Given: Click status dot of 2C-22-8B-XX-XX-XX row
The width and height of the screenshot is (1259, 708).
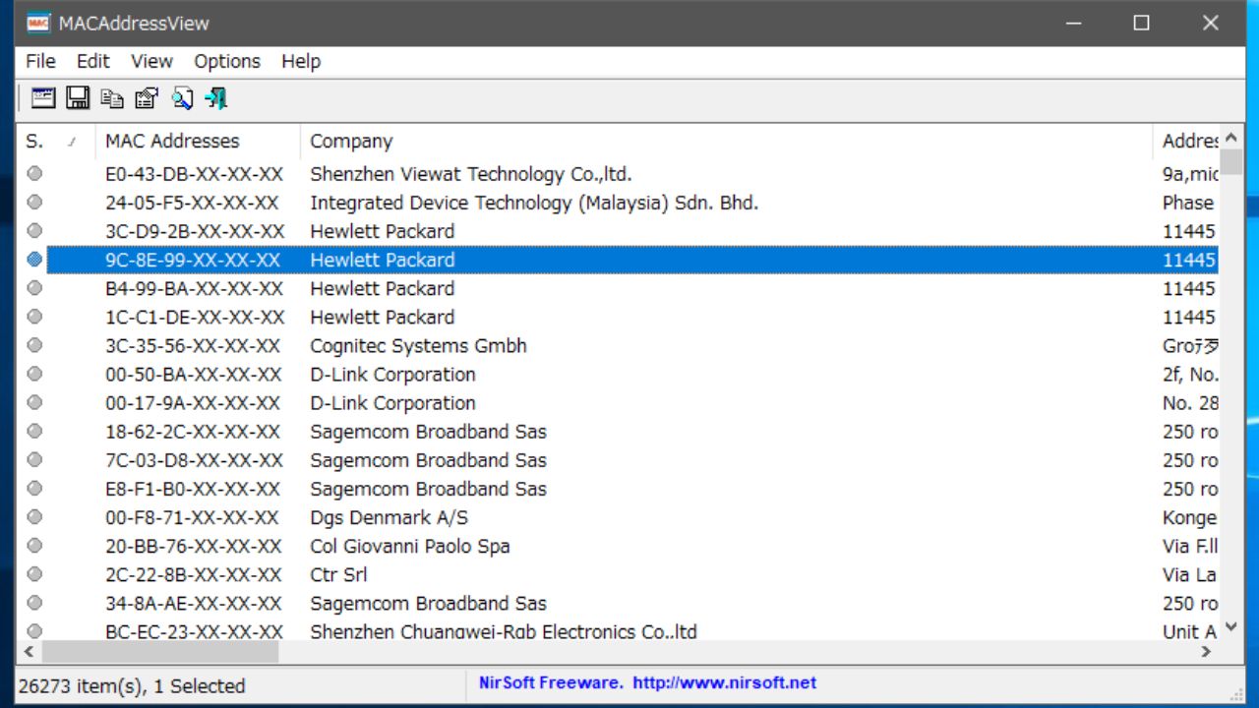Looking at the screenshot, I should tap(35, 573).
